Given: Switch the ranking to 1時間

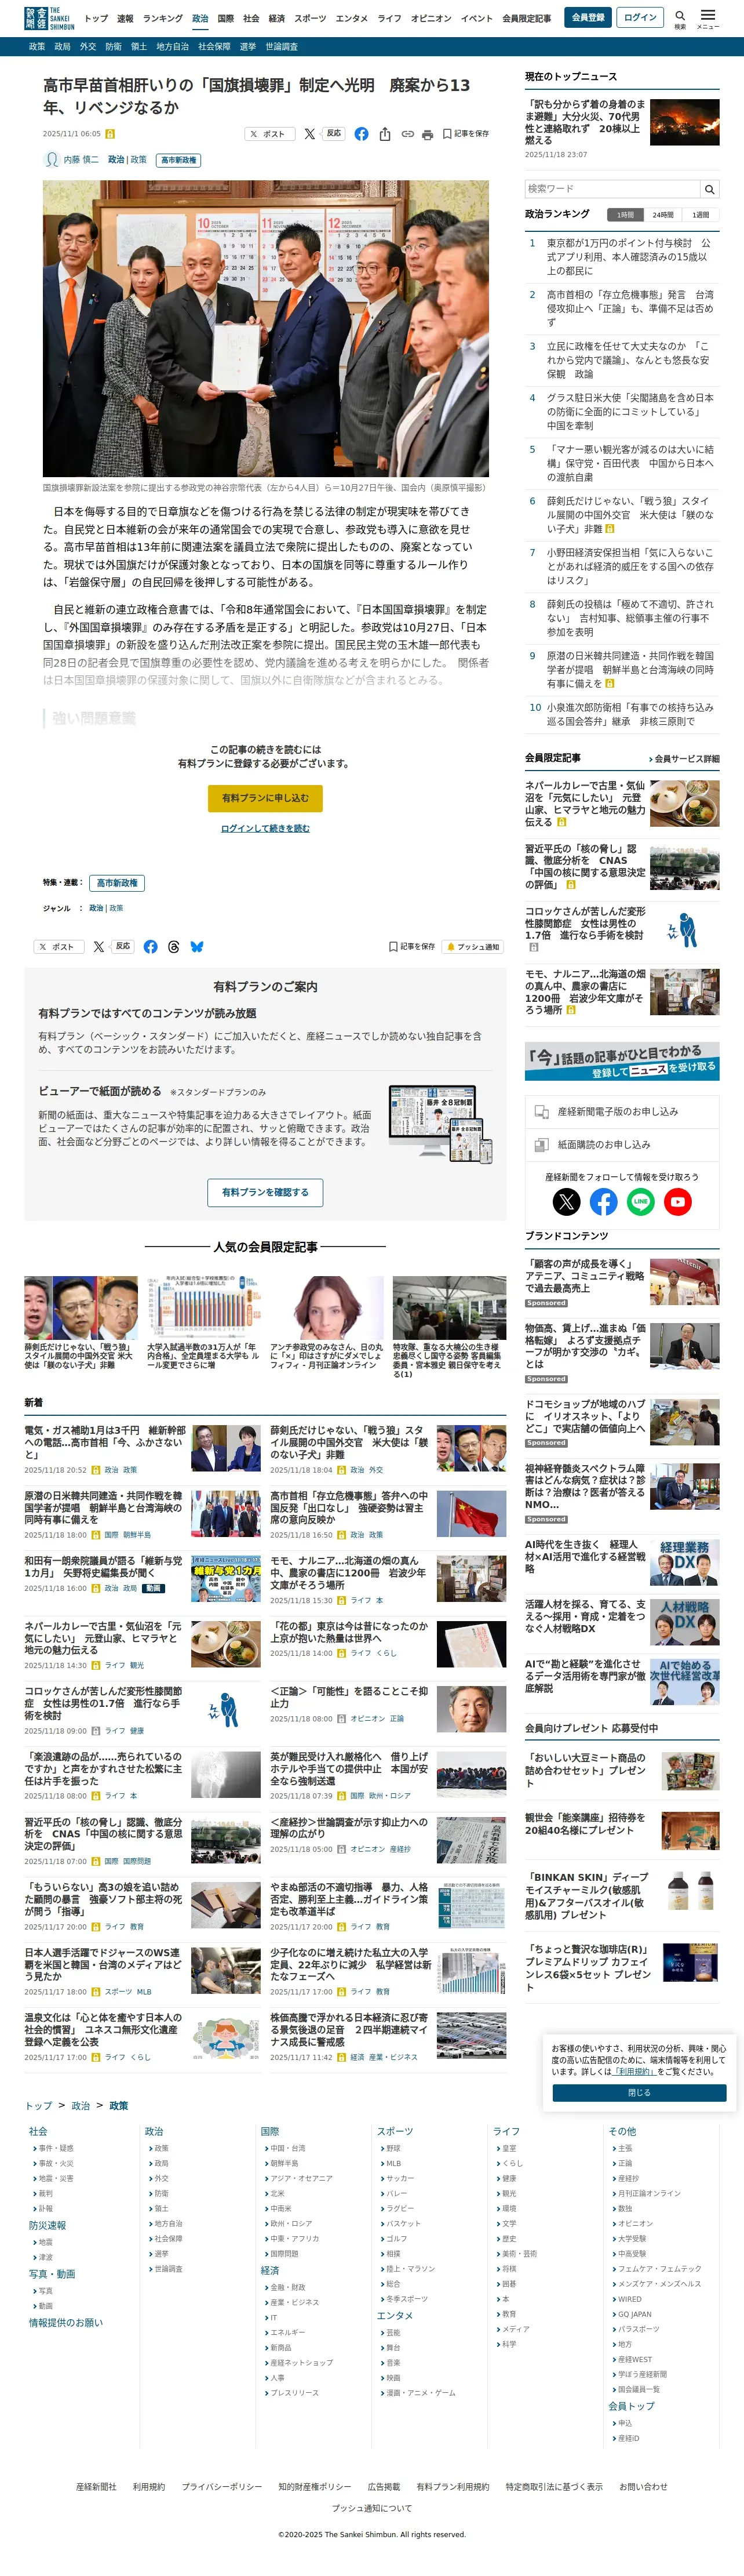Looking at the screenshot, I should coord(625,215).
